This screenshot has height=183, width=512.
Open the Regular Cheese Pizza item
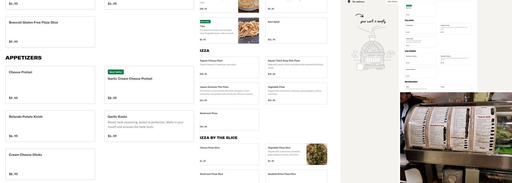click(x=229, y=67)
